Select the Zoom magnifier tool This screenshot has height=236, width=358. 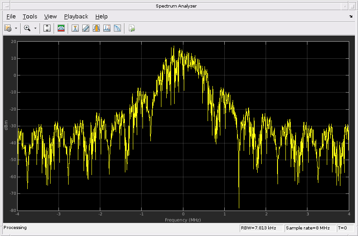[27, 28]
